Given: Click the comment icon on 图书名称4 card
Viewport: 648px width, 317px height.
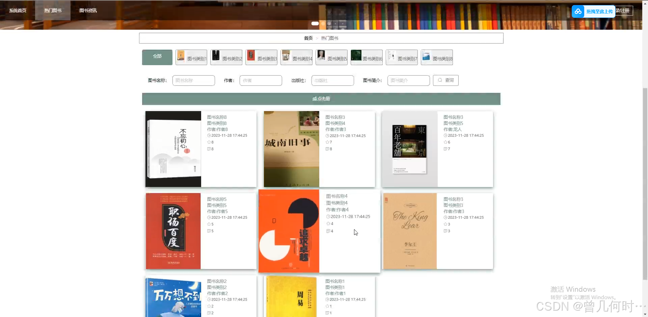Looking at the screenshot, I should 328,231.
